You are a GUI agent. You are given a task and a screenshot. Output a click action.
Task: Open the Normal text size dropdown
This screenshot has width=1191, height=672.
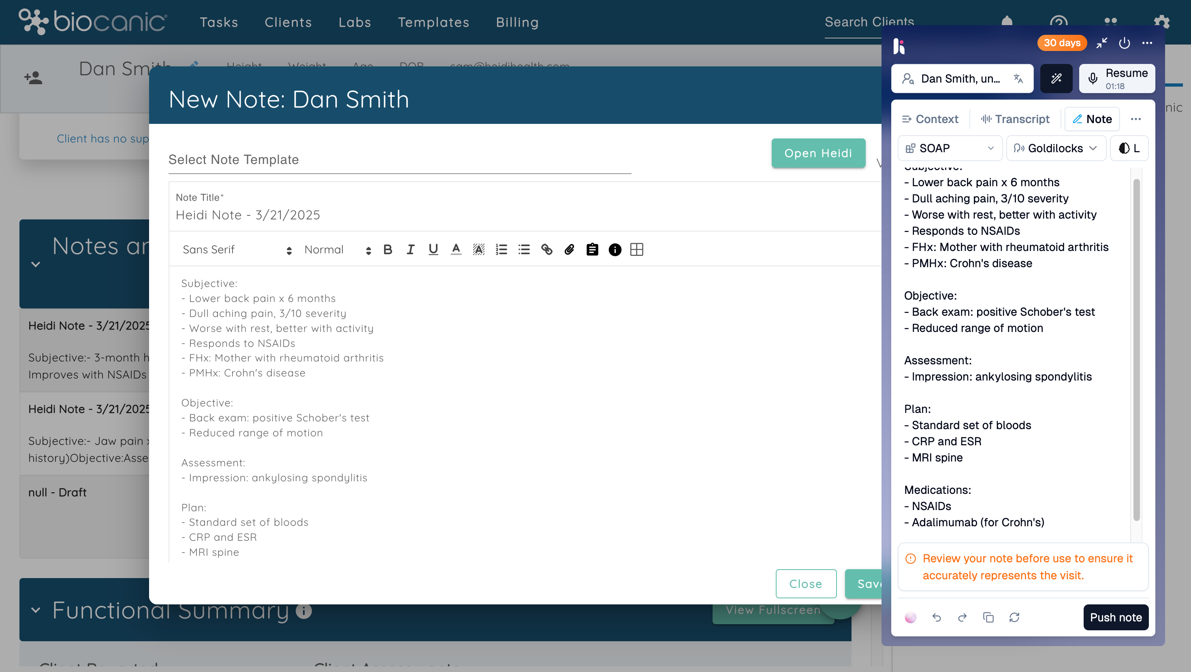(337, 250)
